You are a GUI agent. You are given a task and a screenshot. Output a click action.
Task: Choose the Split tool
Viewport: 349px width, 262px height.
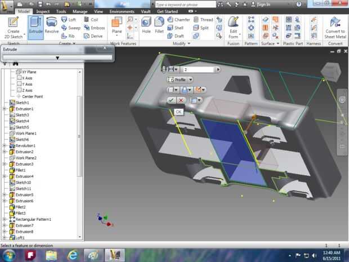[x=201, y=28]
